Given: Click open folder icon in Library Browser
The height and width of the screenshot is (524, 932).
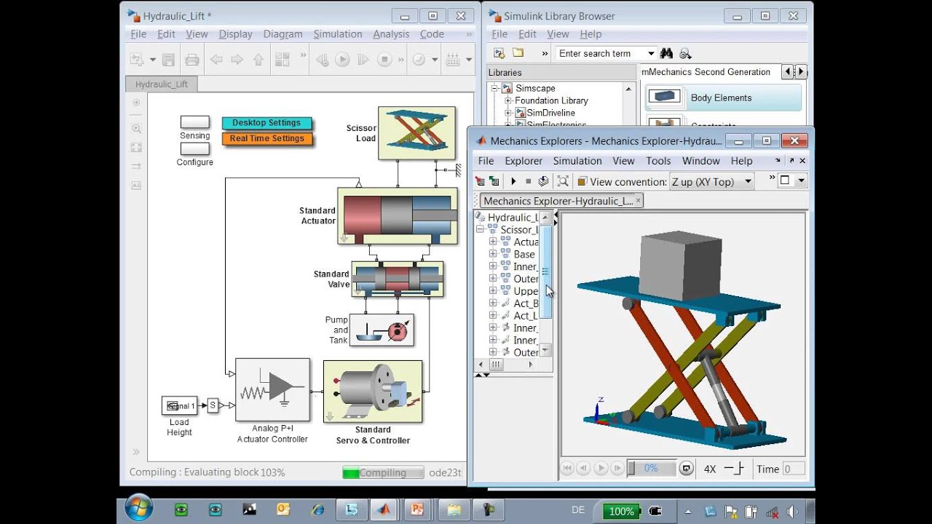Looking at the screenshot, I should 518,53.
